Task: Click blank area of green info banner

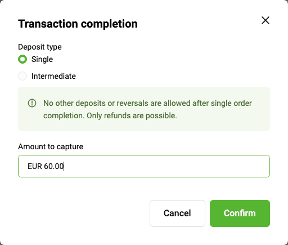Action: (x=225, y=123)
